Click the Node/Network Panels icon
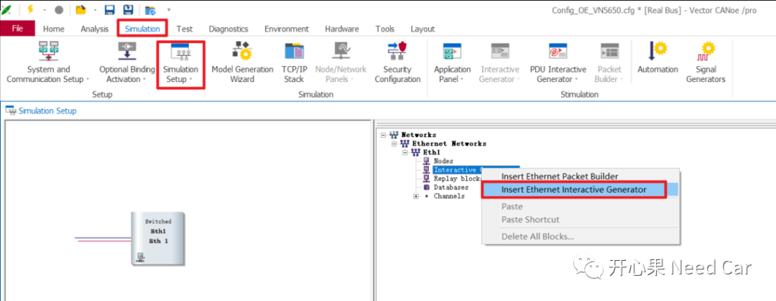776x301 pixels. coord(340,52)
